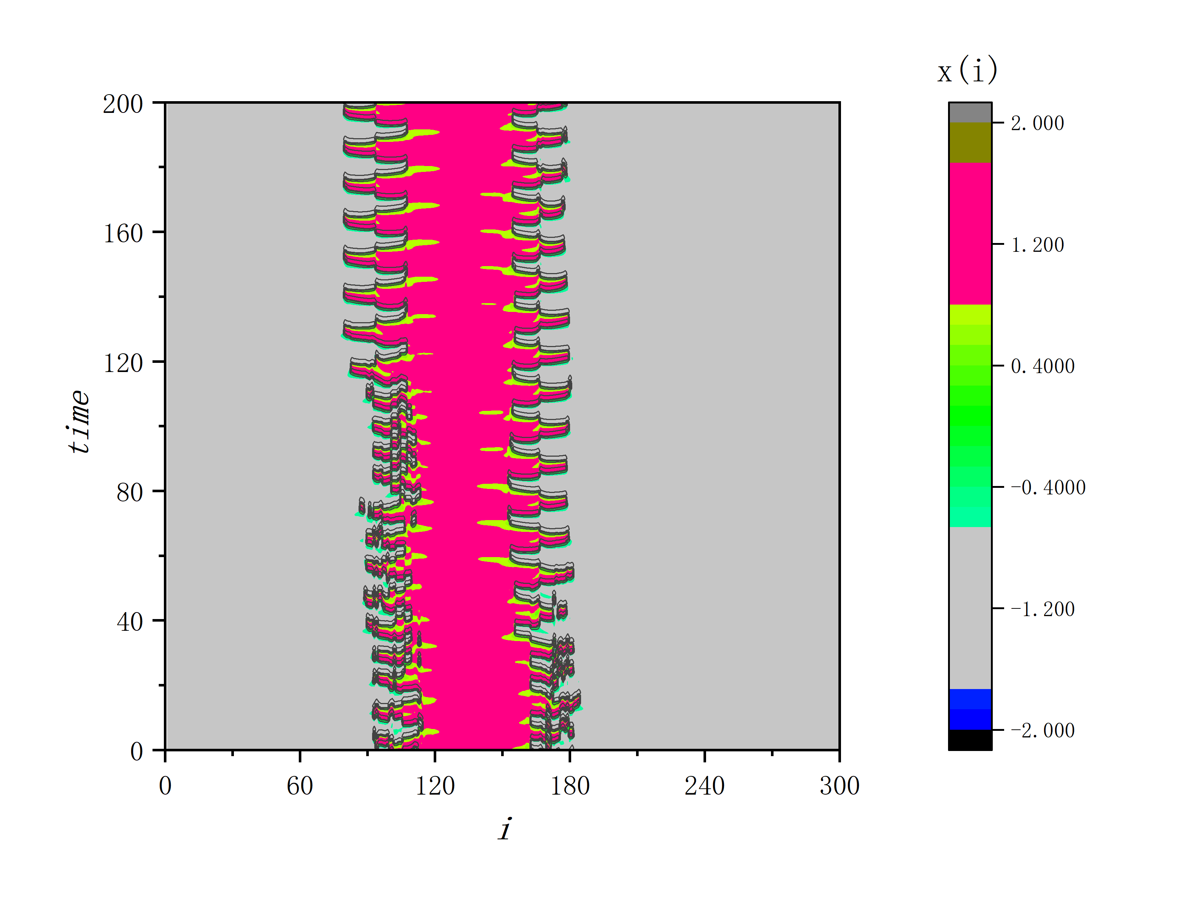Select the pink segment of the colorbar
This screenshot has width=1179, height=902.
970,233
